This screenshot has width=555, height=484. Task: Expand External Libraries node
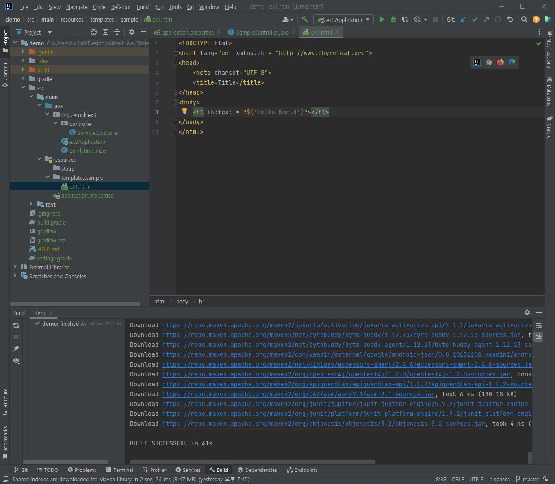[x=15, y=267]
